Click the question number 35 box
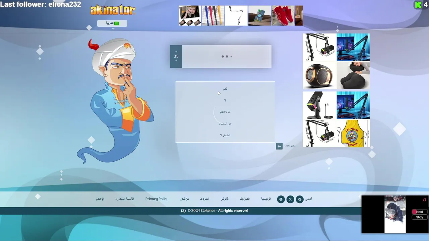This screenshot has width=429, height=241. point(176,56)
